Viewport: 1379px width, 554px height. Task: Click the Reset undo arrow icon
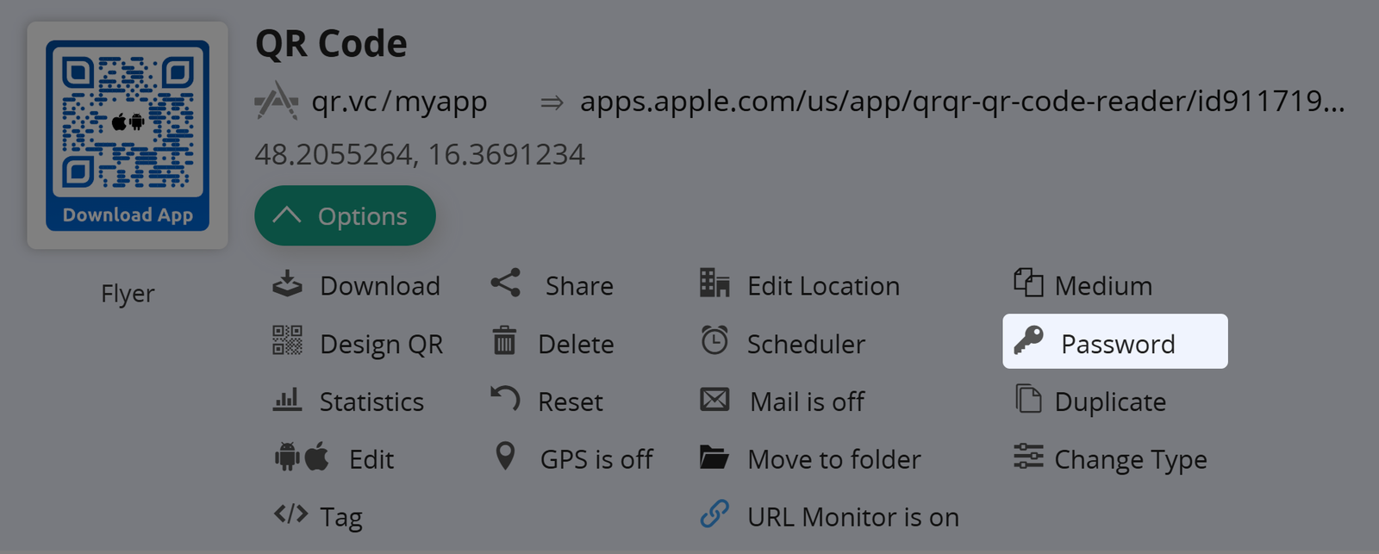point(505,399)
